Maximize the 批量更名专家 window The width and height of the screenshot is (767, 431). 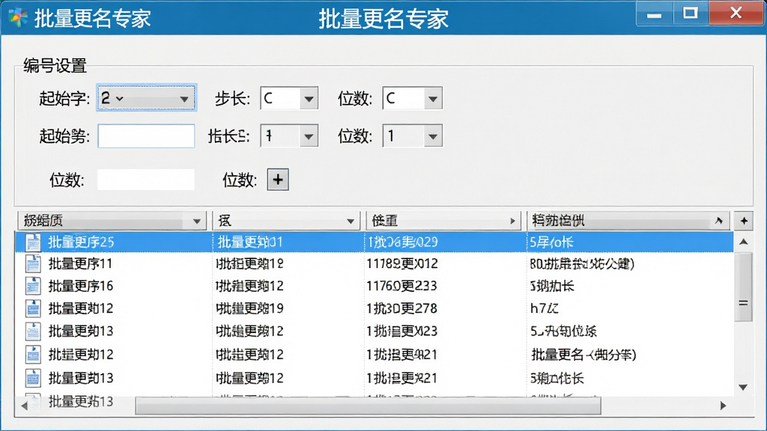pos(690,13)
